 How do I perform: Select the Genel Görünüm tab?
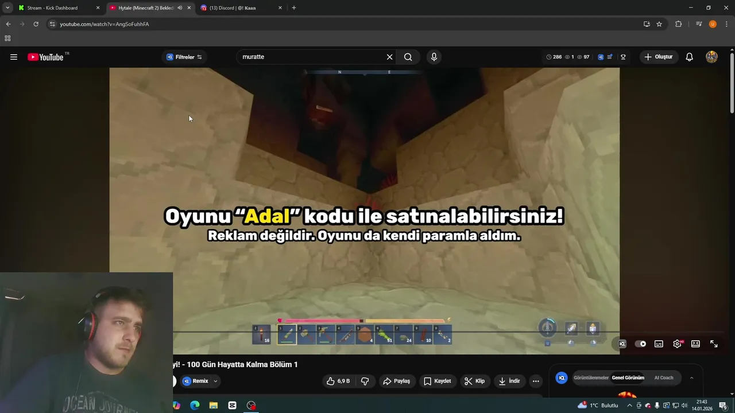[x=628, y=377]
